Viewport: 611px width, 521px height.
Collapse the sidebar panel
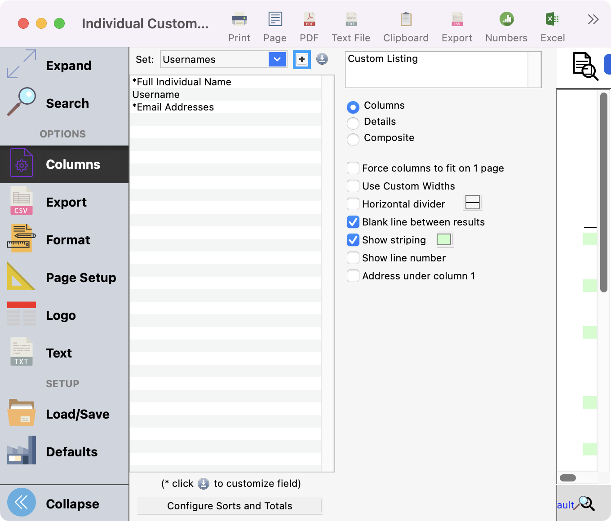coord(22,502)
